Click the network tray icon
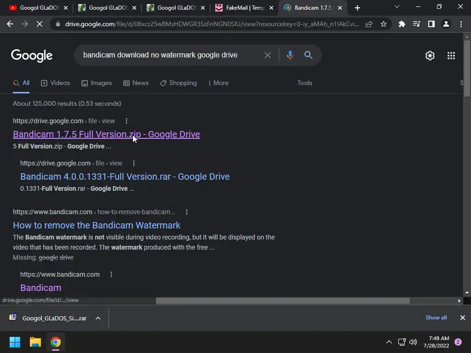Viewport: 471px width, 353px height. click(402, 342)
